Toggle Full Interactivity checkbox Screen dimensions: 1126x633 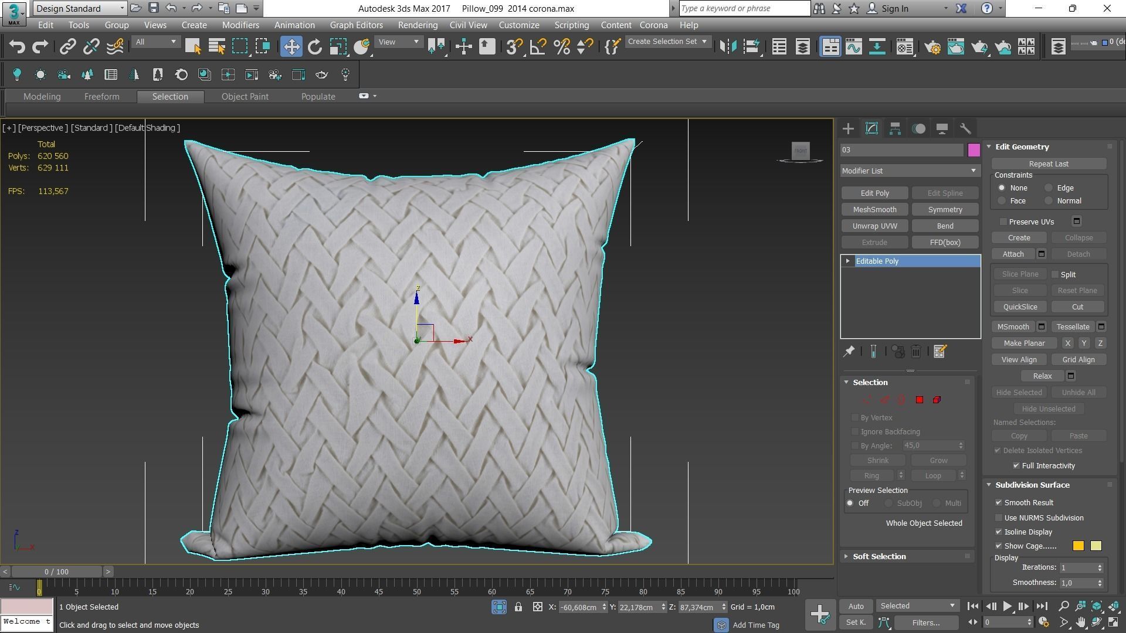[x=1016, y=466]
